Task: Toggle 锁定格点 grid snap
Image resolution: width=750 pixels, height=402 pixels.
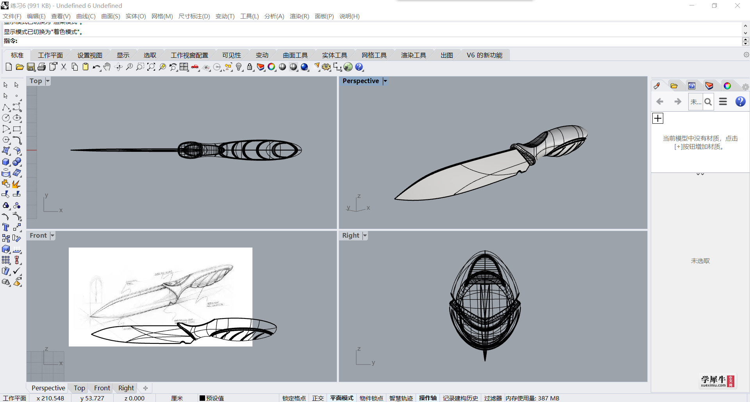Action: [294, 398]
